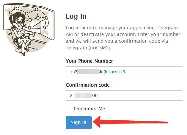
Task: Focus the Confirmation code input field
Action: [124, 96]
